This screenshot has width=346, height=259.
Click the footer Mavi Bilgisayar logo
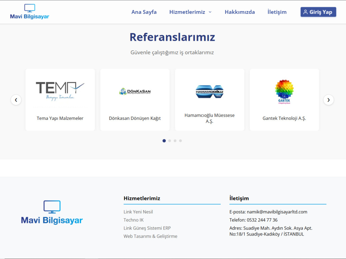(52, 212)
